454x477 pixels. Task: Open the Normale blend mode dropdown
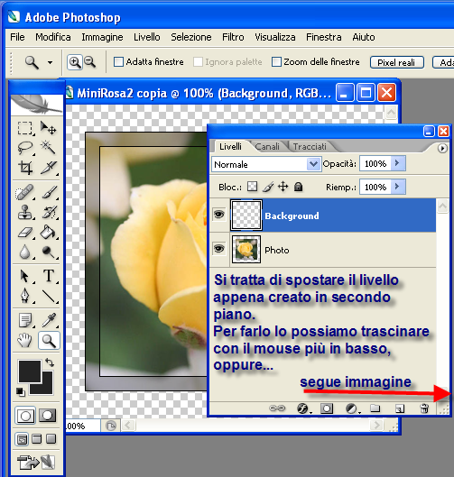click(x=266, y=164)
